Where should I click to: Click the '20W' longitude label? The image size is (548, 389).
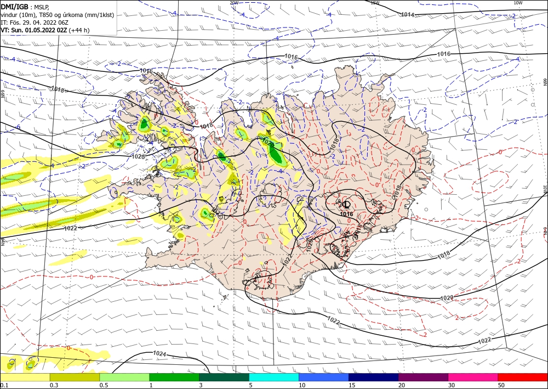click(x=234, y=2)
